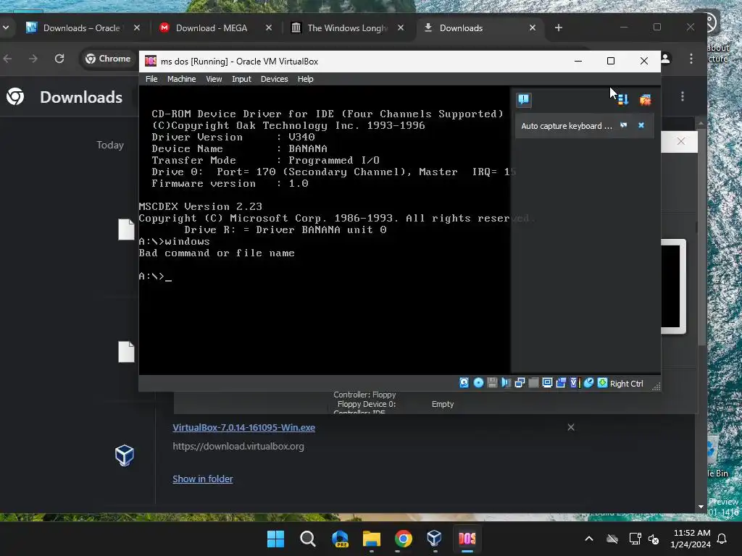Go back in Chrome
This screenshot has width=742, height=556.
[7, 59]
